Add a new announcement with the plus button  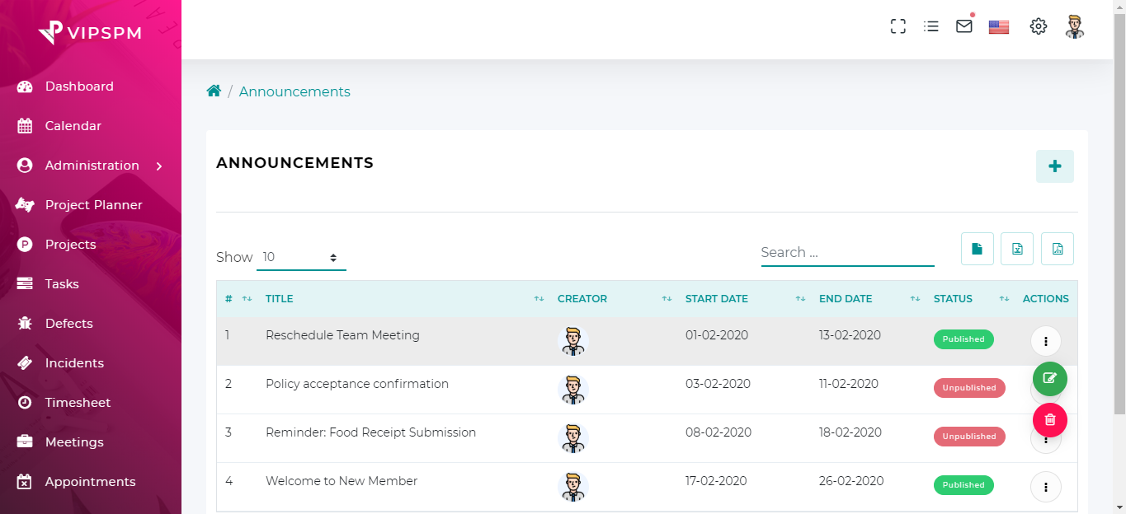click(1054, 166)
